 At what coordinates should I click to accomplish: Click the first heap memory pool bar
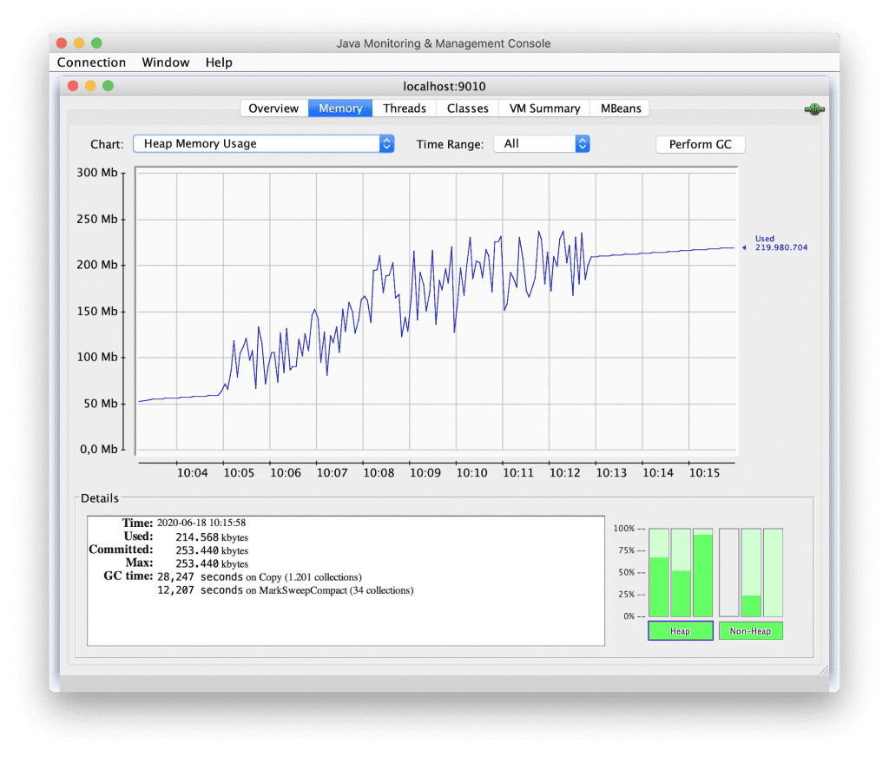659,573
